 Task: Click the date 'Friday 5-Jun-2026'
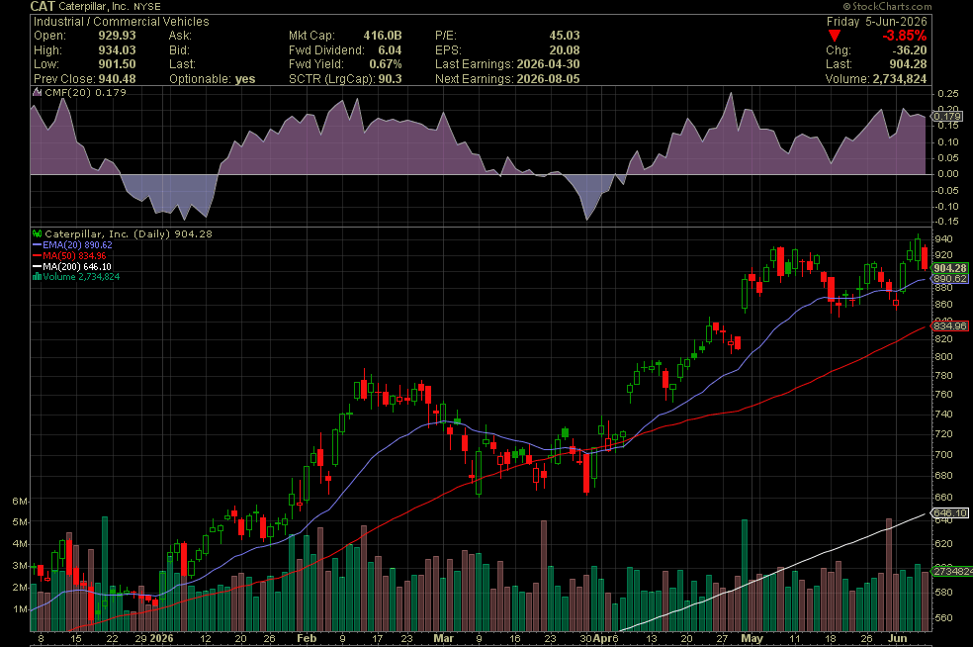(x=876, y=22)
